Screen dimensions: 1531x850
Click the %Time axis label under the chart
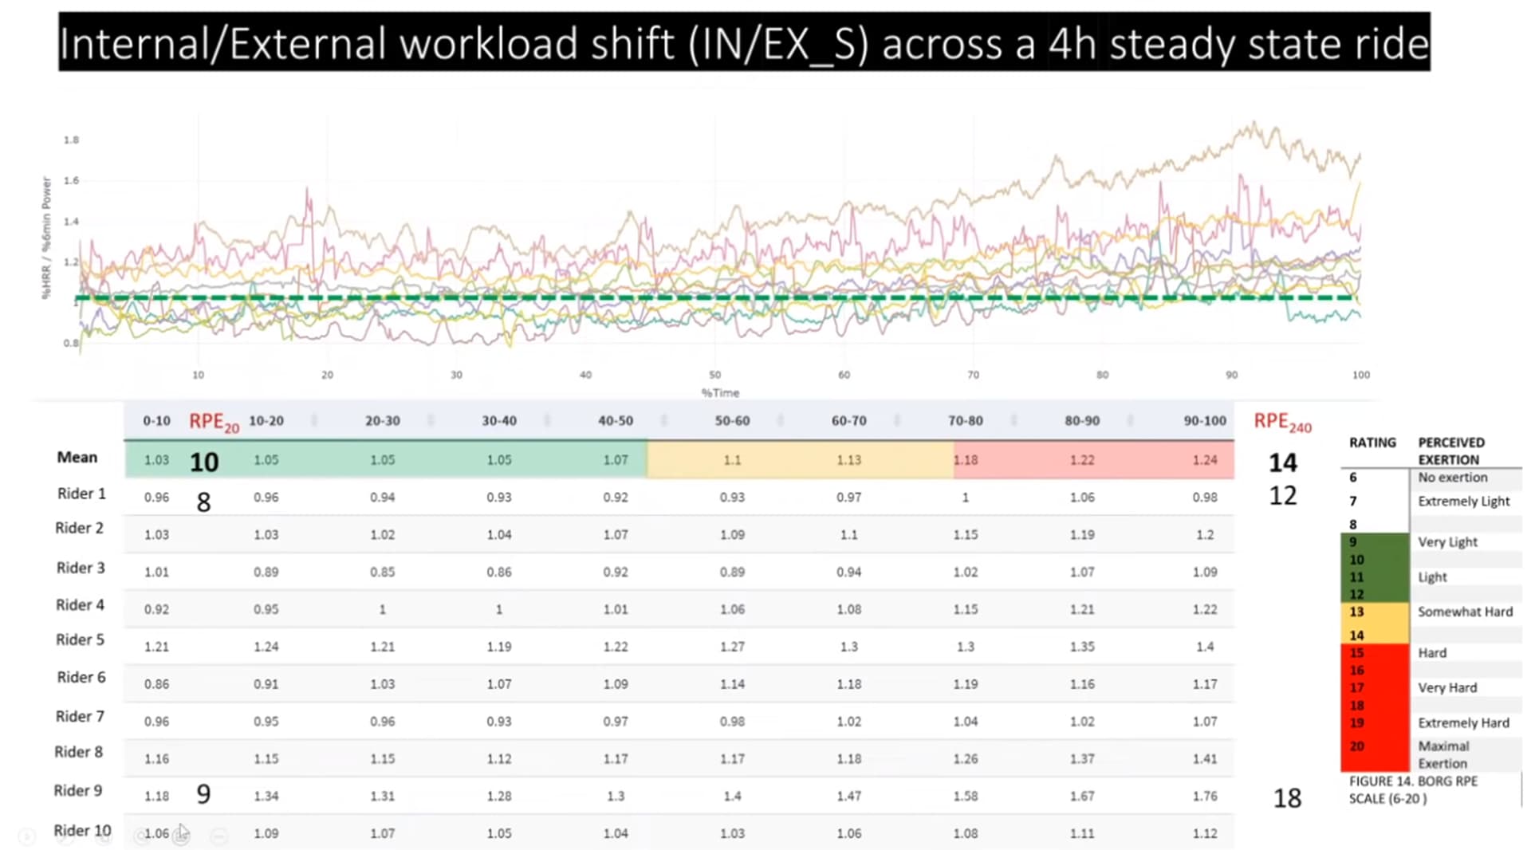tap(720, 393)
